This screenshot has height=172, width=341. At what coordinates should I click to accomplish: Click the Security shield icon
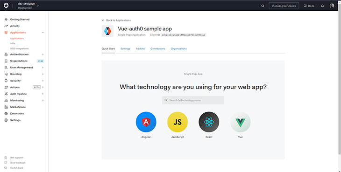(x=6, y=81)
